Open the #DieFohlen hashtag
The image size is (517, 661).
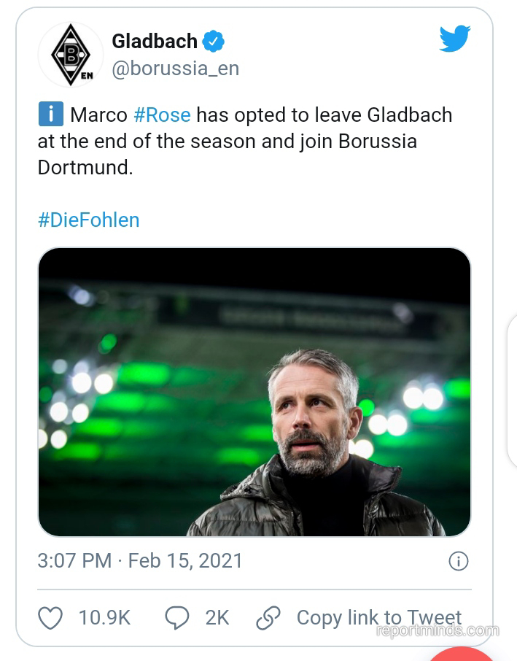coord(88,220)
